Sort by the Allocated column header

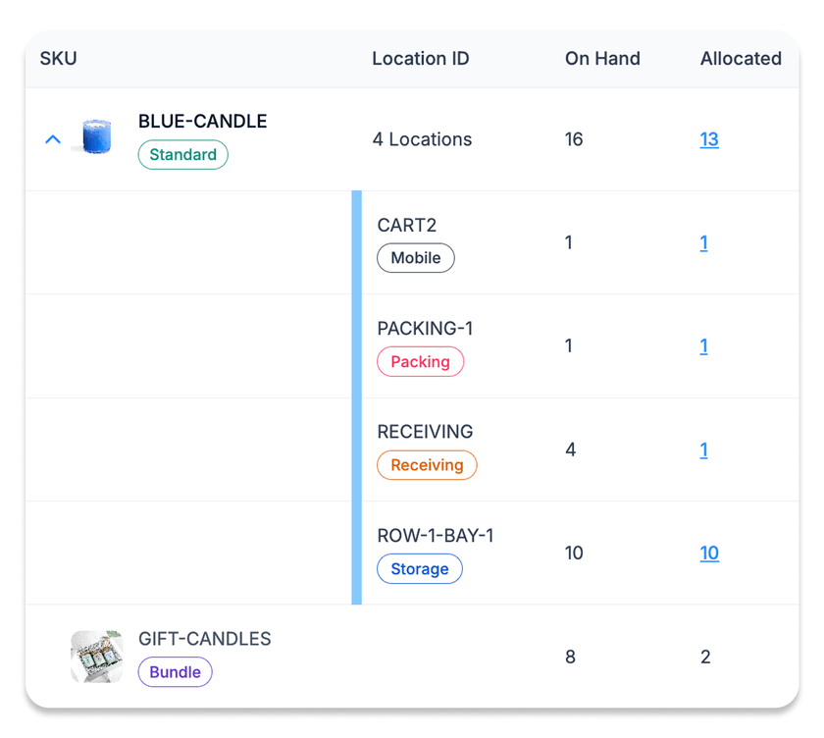(740, 59)
